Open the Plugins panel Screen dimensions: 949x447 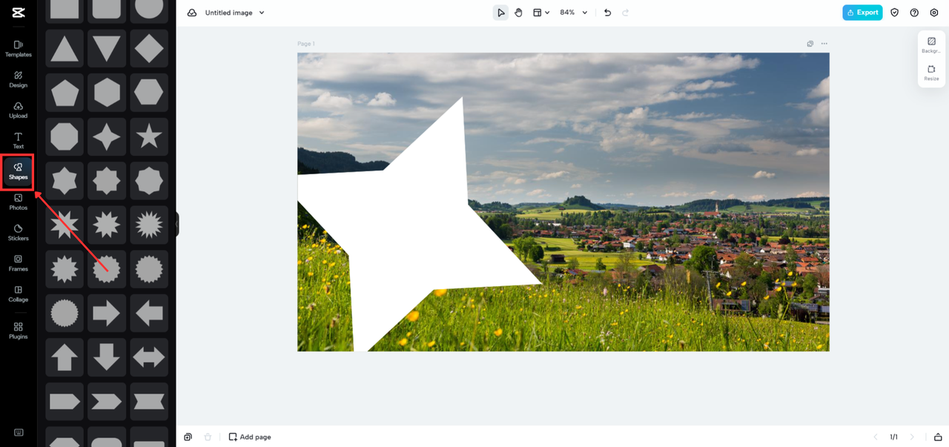click(18, 331)
